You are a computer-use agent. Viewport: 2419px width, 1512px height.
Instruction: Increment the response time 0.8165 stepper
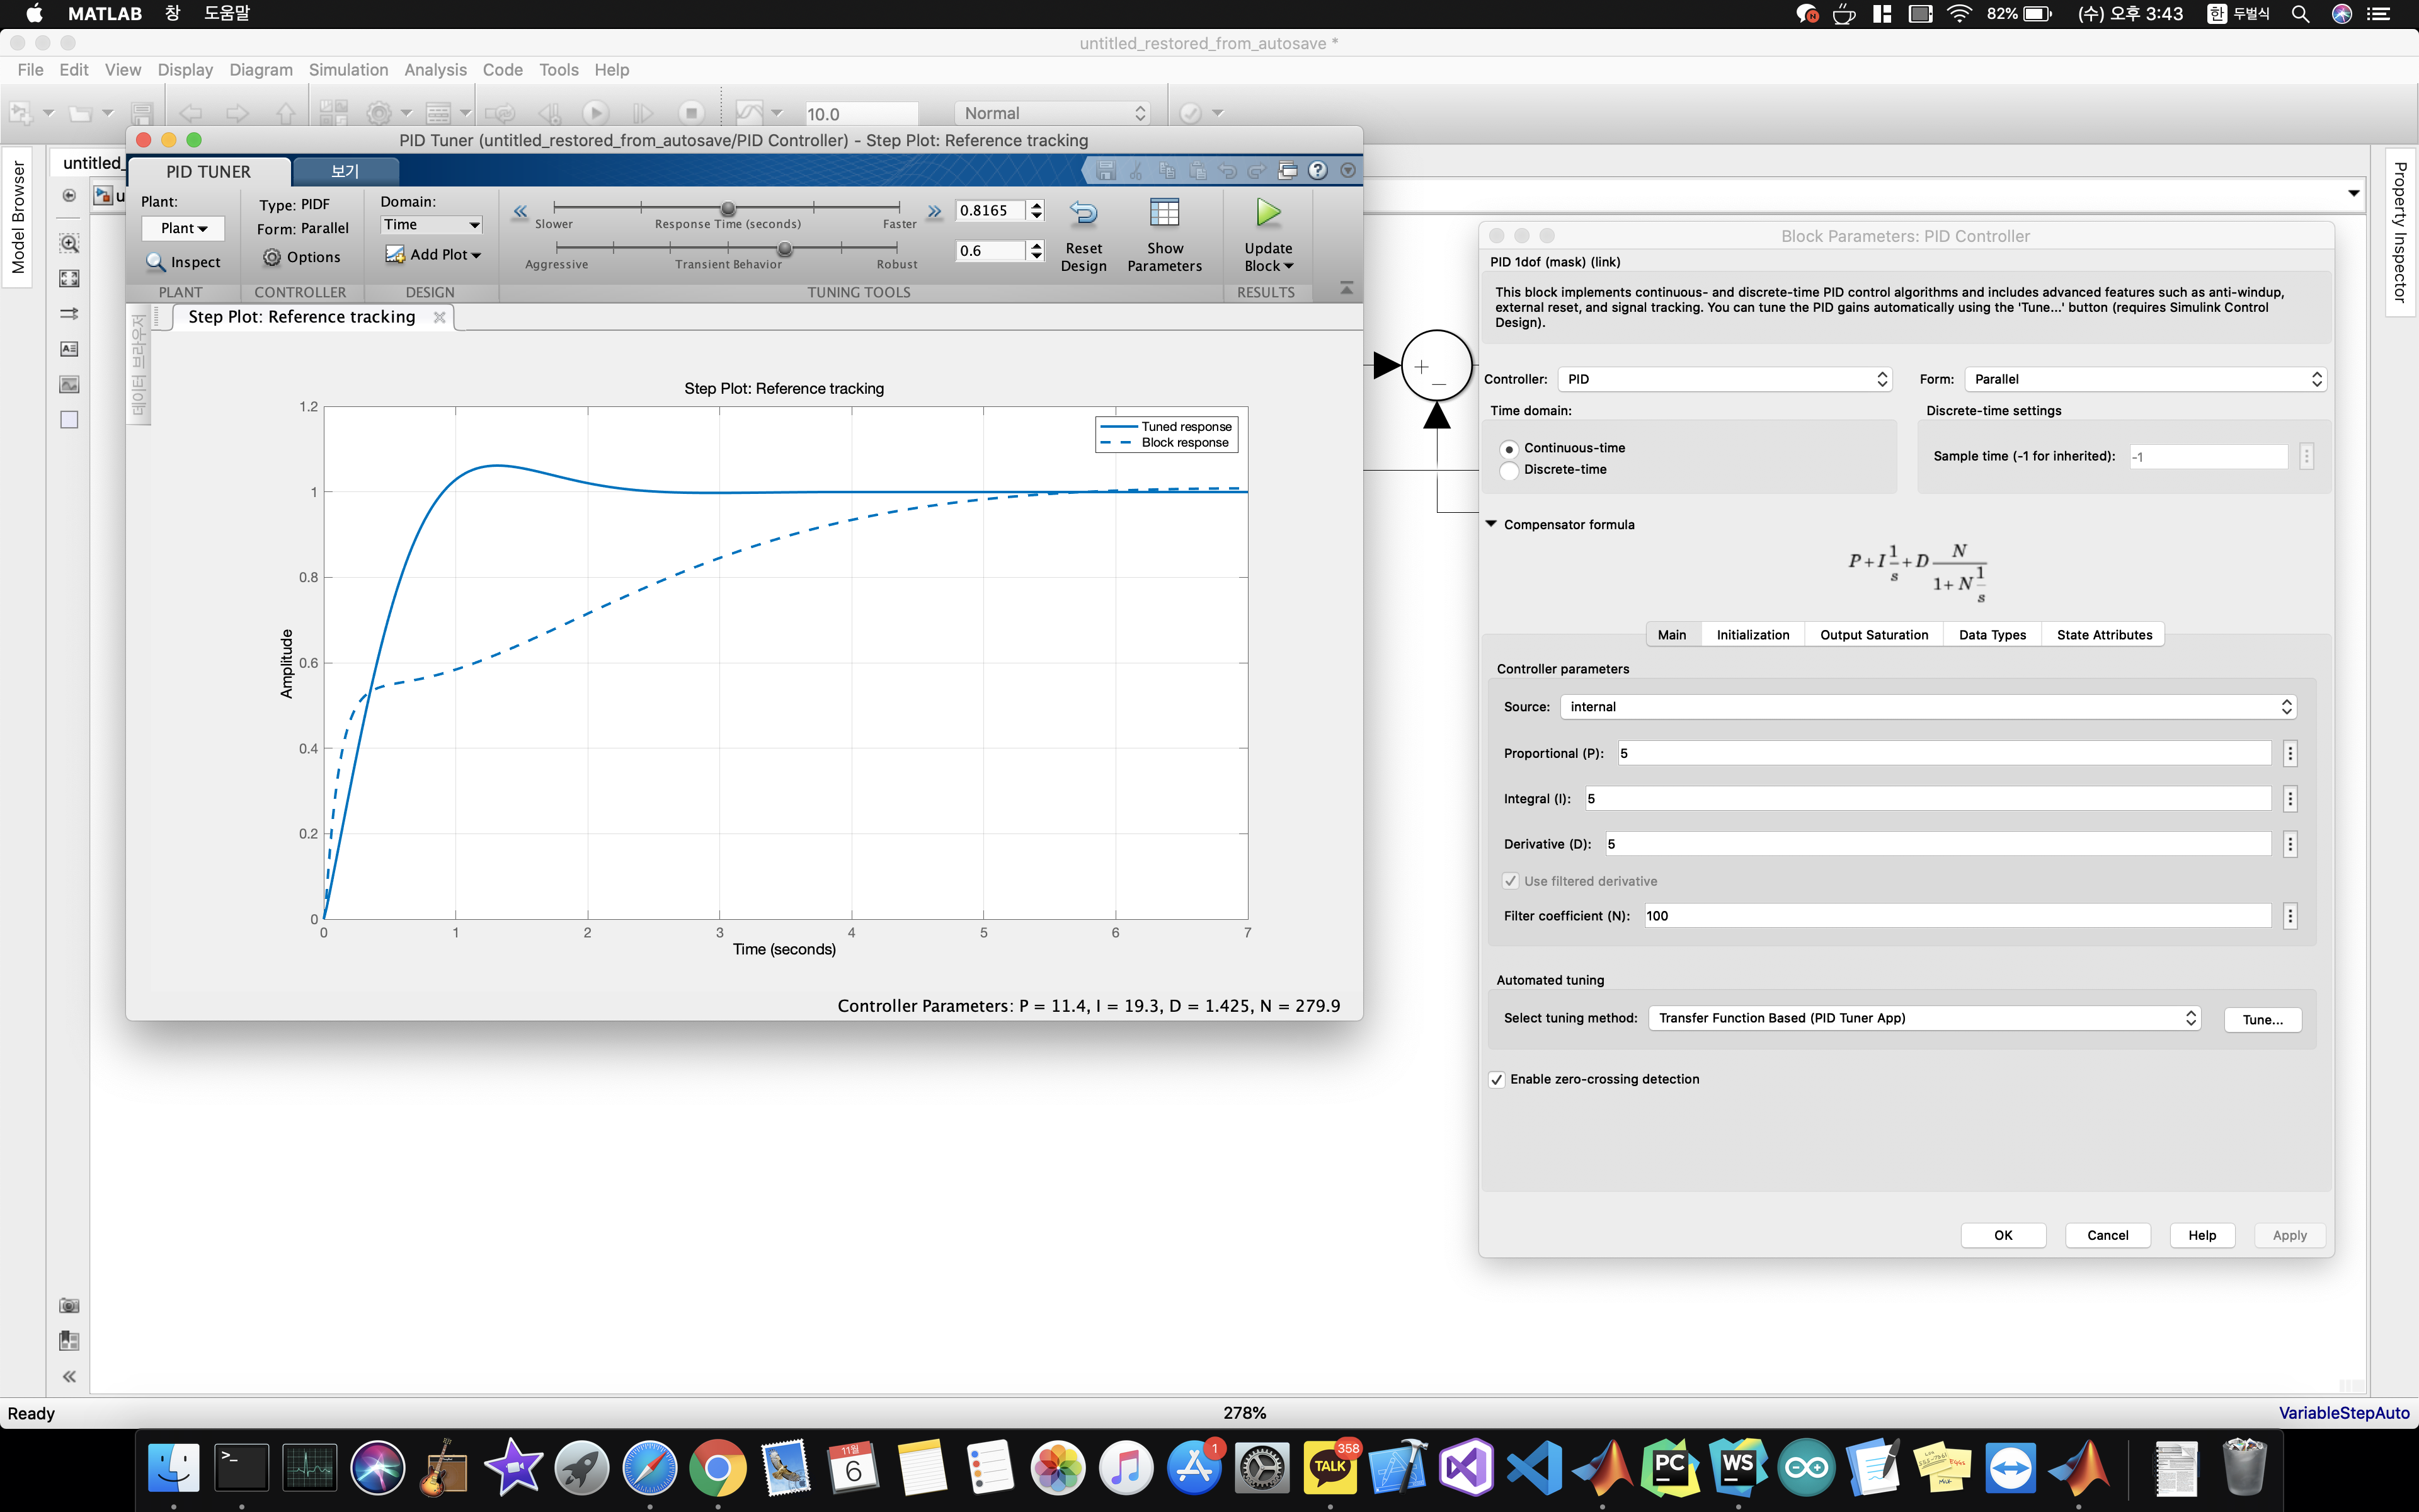coord(1036,205)
